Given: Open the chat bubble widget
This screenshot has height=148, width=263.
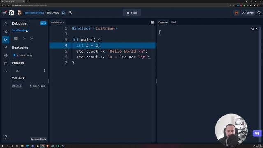Looking at the screenshot, I should (x=257, y=133).
